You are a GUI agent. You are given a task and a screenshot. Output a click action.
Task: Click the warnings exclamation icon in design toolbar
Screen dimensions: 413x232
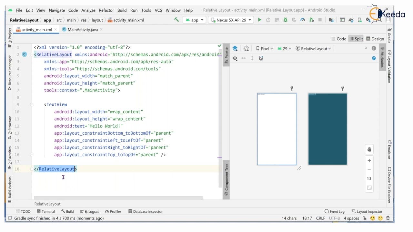pos(374,49)
